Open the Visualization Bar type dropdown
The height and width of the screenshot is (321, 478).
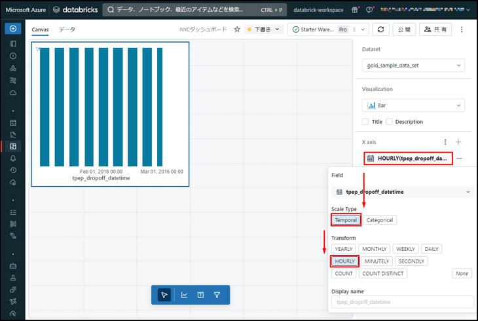coord(413,105)
